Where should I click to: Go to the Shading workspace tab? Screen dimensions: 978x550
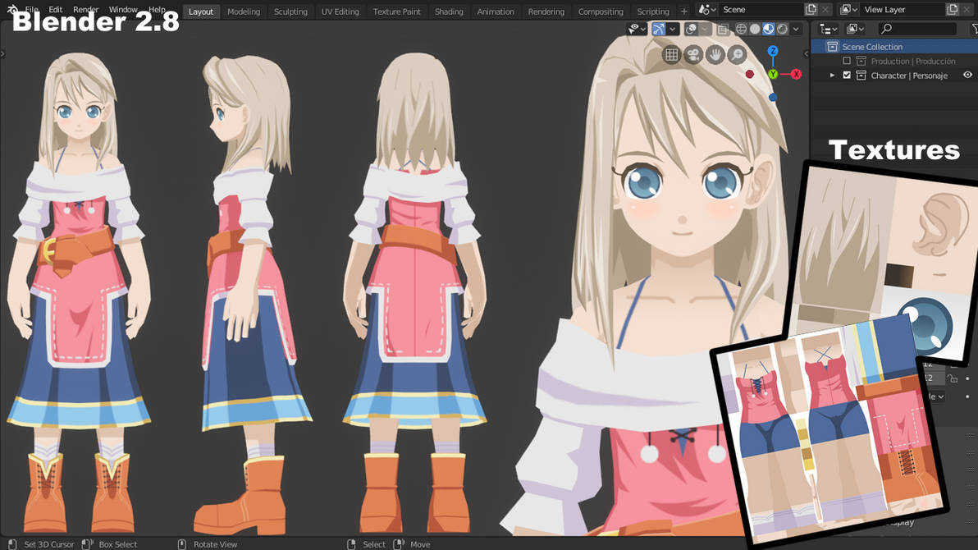449,11
